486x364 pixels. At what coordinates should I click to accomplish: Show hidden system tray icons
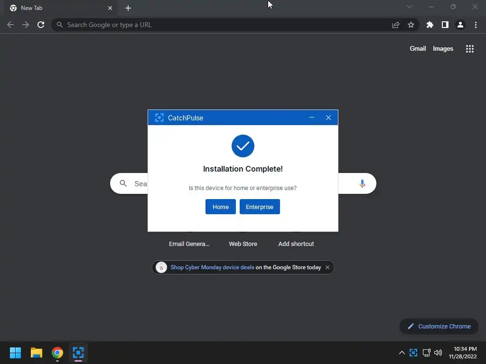[x=402, y=353]
